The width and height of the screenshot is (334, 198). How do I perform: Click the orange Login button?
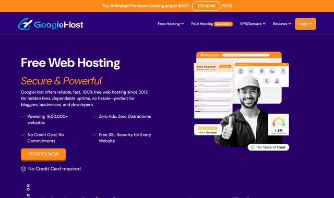(x=305, y=24)
